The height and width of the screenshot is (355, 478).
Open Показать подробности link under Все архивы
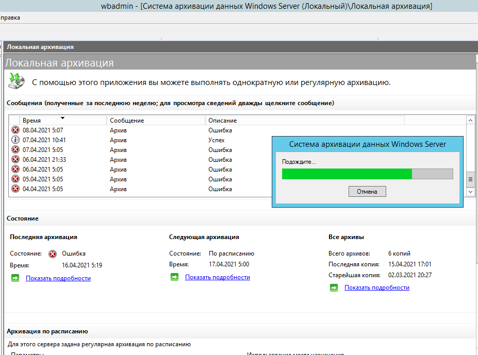[x=377, y=288]
